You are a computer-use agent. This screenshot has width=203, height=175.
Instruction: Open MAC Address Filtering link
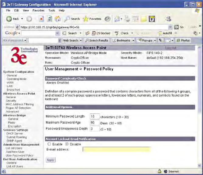click(20, 104)
